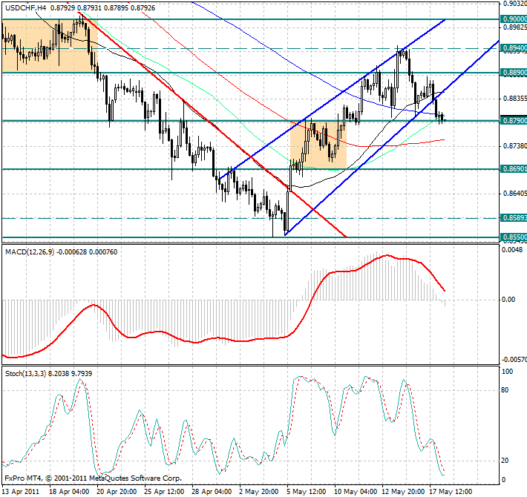Click the 0.8589 price level label
The image size is (527, 497).
(514, 217)
